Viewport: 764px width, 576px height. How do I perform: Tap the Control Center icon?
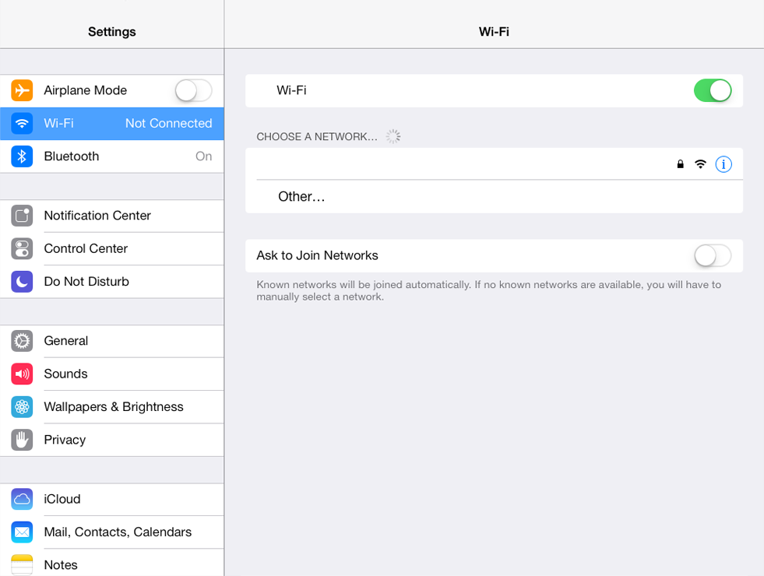click(22, 249)
